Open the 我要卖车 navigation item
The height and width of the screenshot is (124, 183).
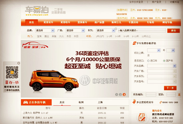49,22
